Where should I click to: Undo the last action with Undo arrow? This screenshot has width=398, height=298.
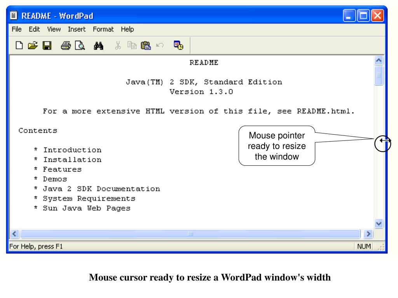tap(160, 46)
